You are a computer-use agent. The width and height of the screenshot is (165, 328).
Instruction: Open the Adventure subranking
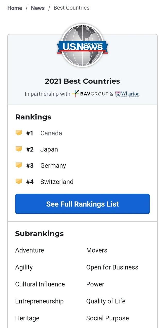(x=30, y=250)
